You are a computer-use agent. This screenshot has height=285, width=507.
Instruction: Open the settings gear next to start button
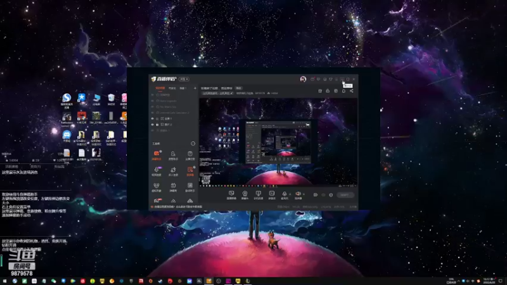pyautogui.click(x=331, y=195)
